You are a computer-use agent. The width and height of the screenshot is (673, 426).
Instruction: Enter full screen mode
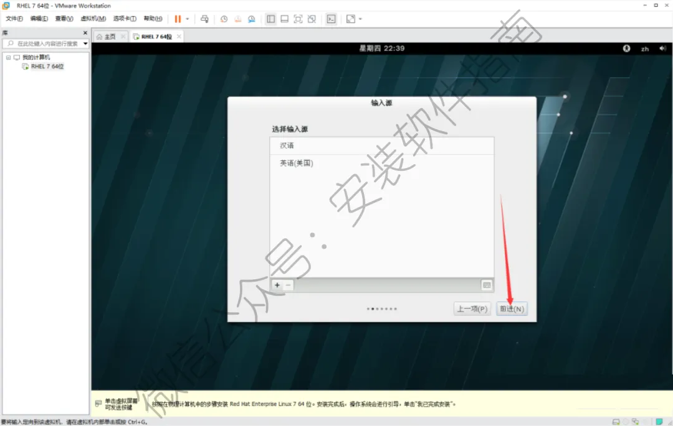(298, 19)
